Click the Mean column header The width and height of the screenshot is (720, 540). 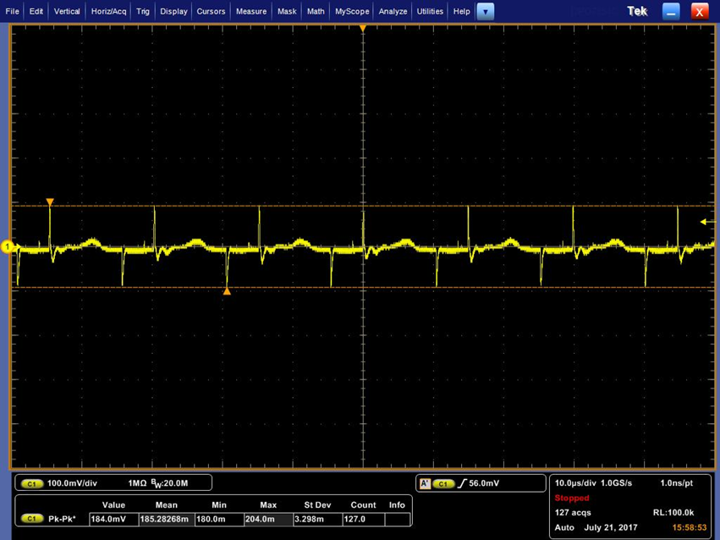tap(166, 505)
